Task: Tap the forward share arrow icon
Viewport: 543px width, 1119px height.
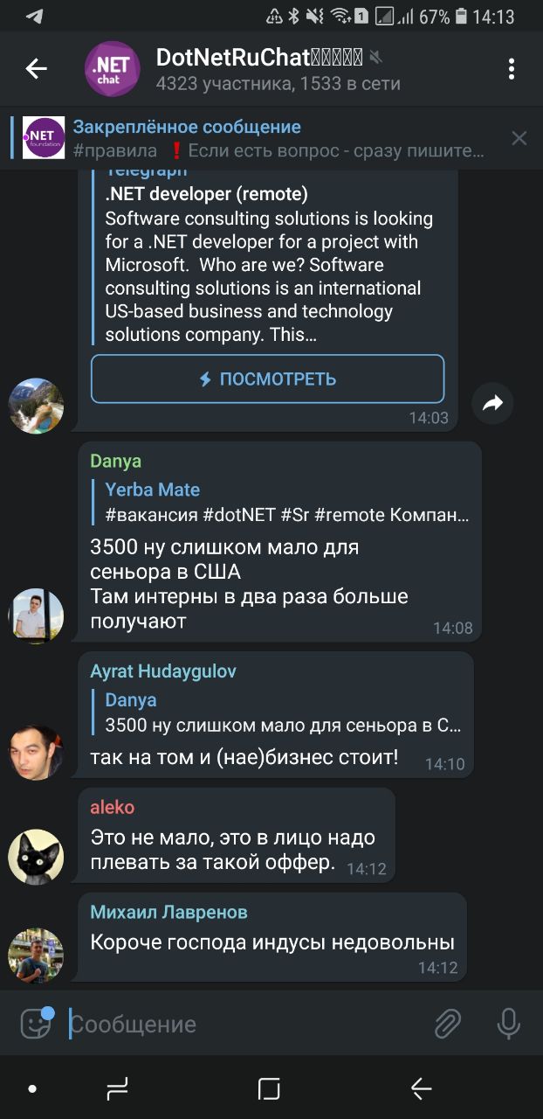Action: (492, 403)
